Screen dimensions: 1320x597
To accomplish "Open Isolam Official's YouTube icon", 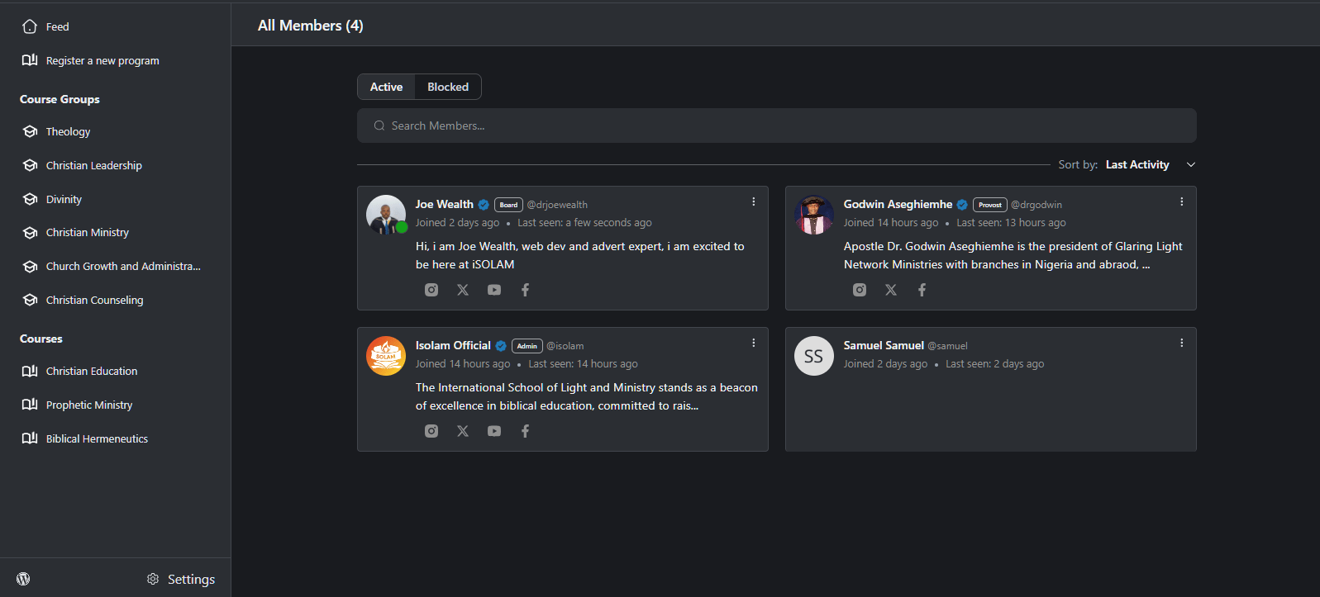I will [494, 431].
